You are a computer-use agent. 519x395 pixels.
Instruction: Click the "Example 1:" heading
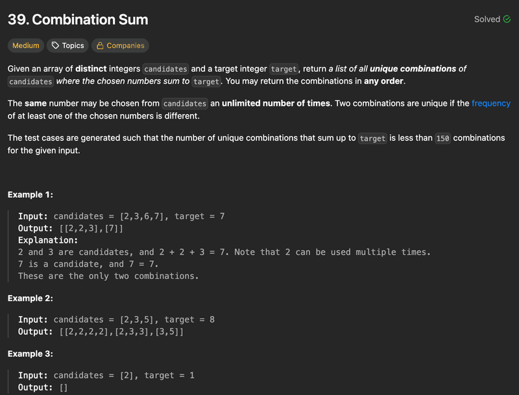[30, 195]
